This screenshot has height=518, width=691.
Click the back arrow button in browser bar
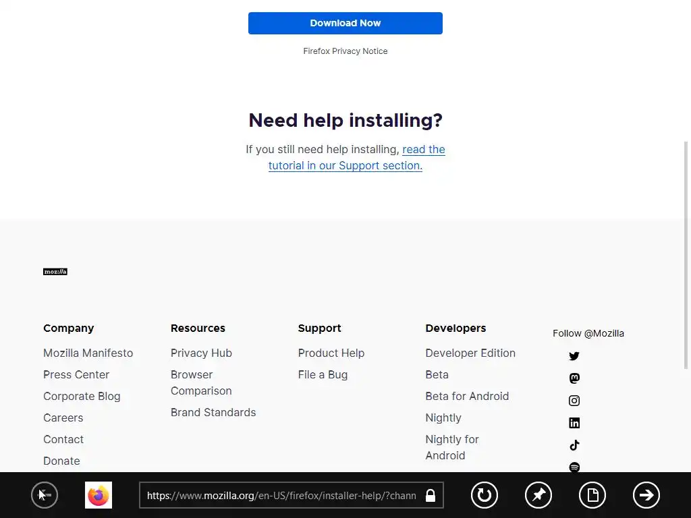45,495
